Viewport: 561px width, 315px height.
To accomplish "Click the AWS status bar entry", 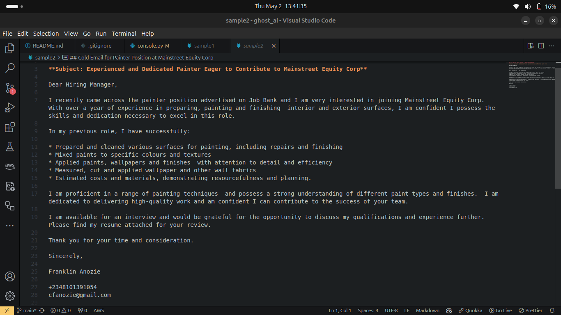I will (99, 310).
